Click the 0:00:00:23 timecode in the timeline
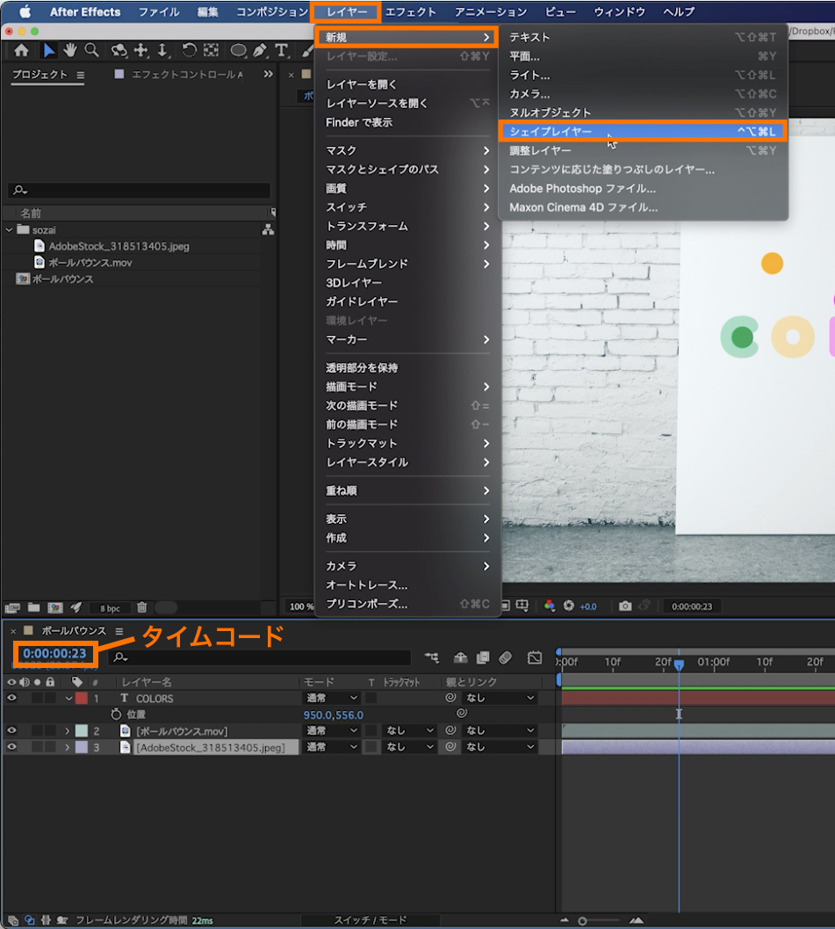835x929 pixels. 54,654
